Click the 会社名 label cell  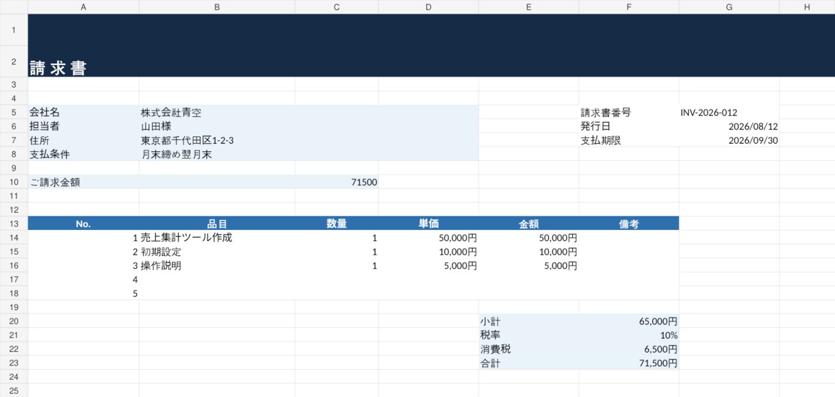[83, 112]
